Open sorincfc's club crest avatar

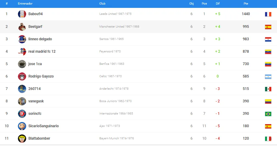[22, 114]
